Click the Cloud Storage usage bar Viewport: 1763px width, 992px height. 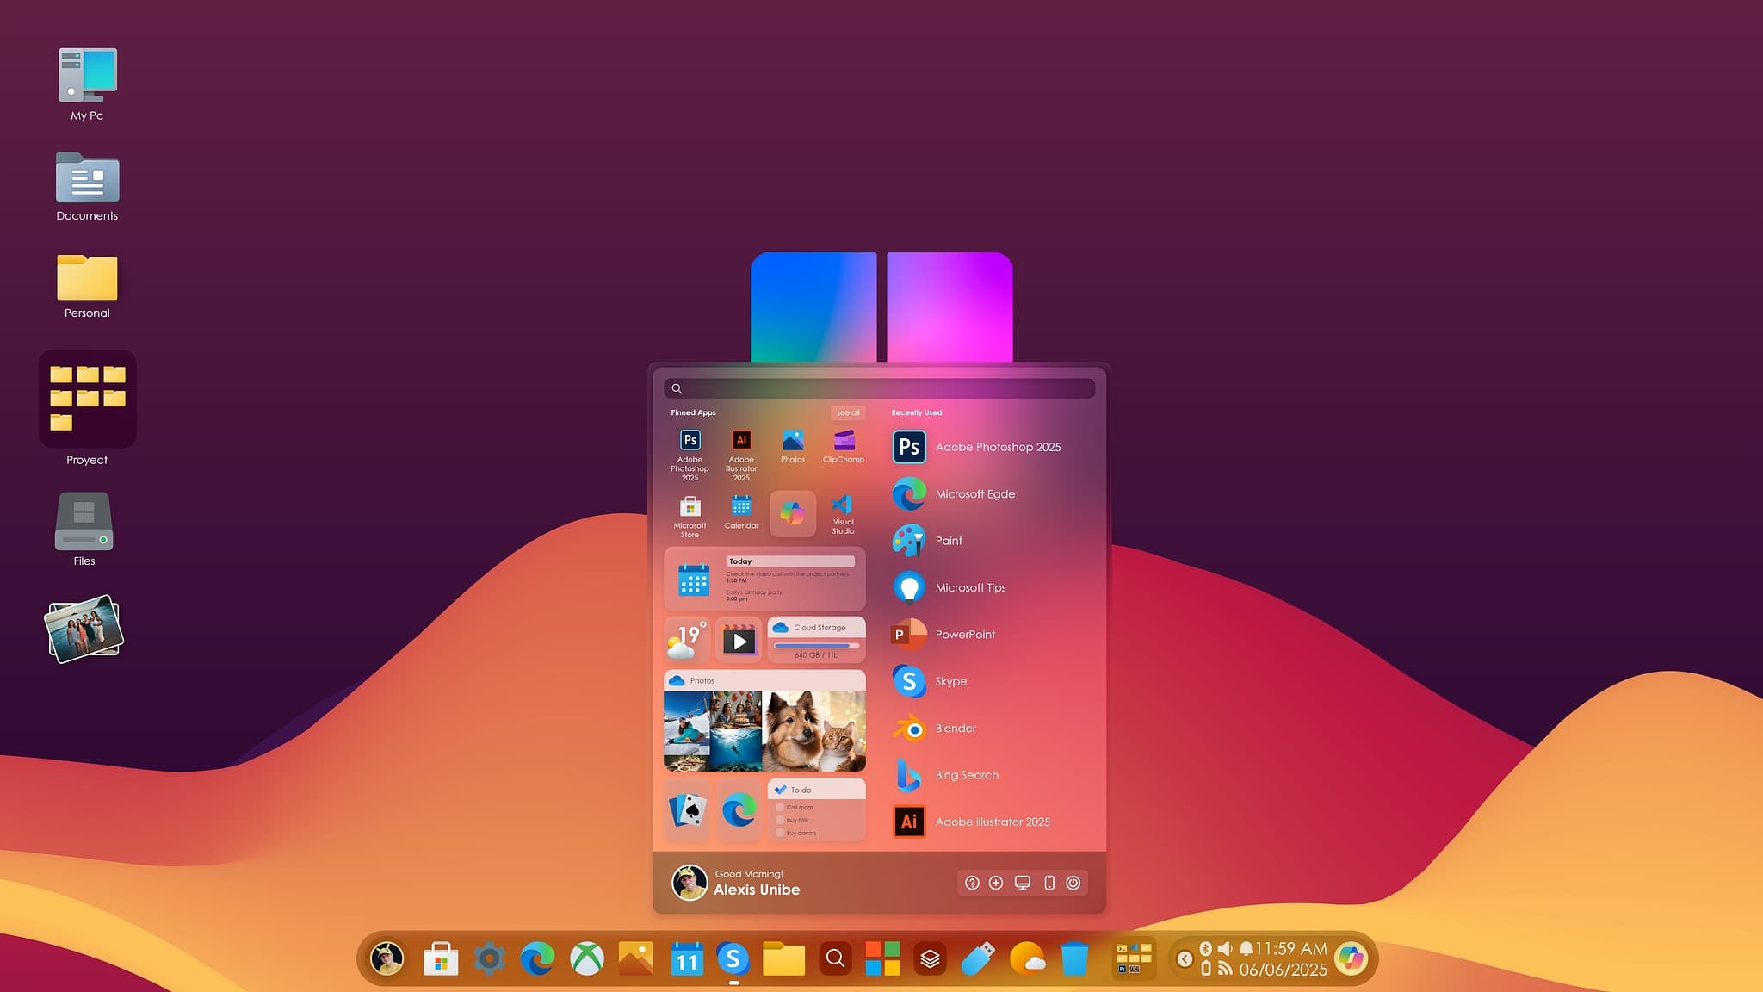[816, 645]
